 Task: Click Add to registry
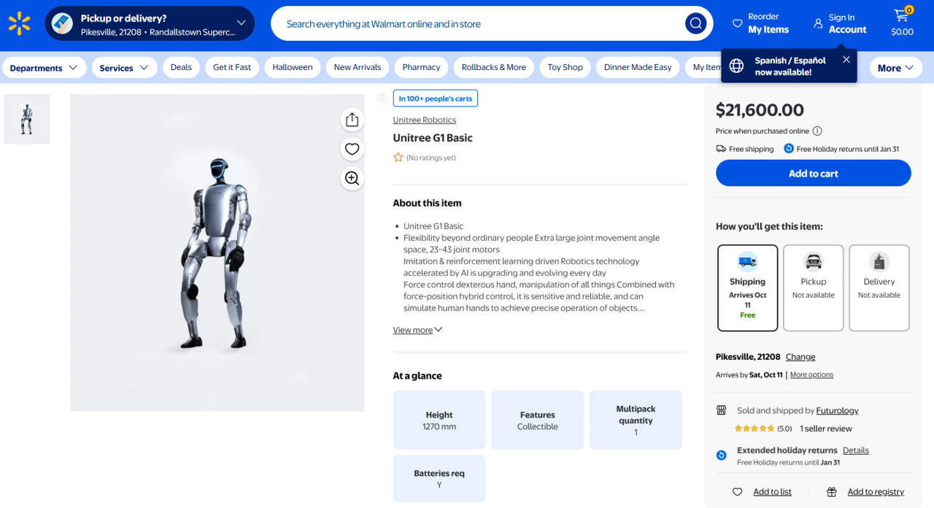(876, 492)
